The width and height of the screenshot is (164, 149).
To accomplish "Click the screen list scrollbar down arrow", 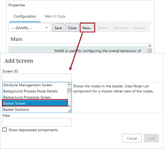I will coord(69,105).
